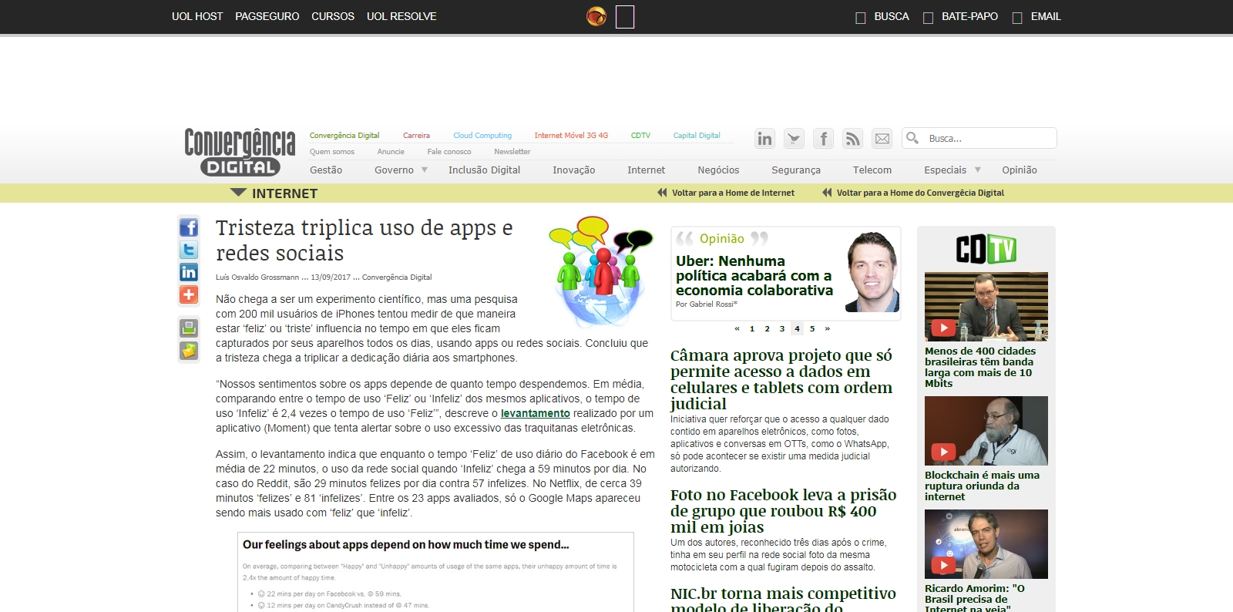Play the 400 cidades banda larga video

click(x=943, y=328)
